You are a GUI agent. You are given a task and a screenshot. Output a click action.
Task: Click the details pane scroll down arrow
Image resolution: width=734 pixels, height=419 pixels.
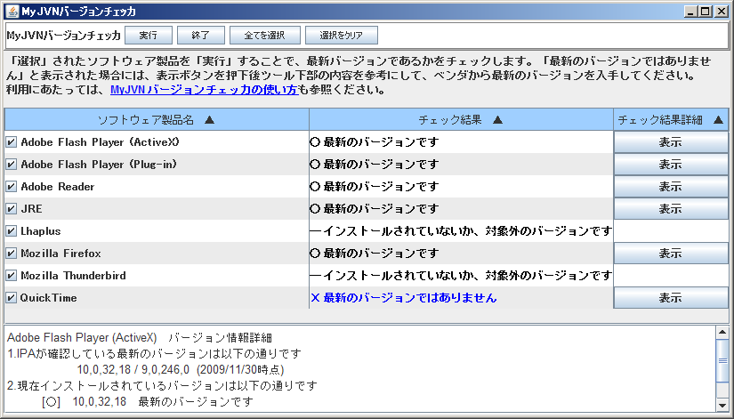point(722,405)
